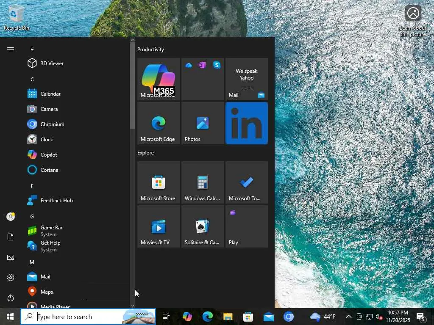434x325 pixels.
Task: Click the M letter group header
Action: point(32,262)
